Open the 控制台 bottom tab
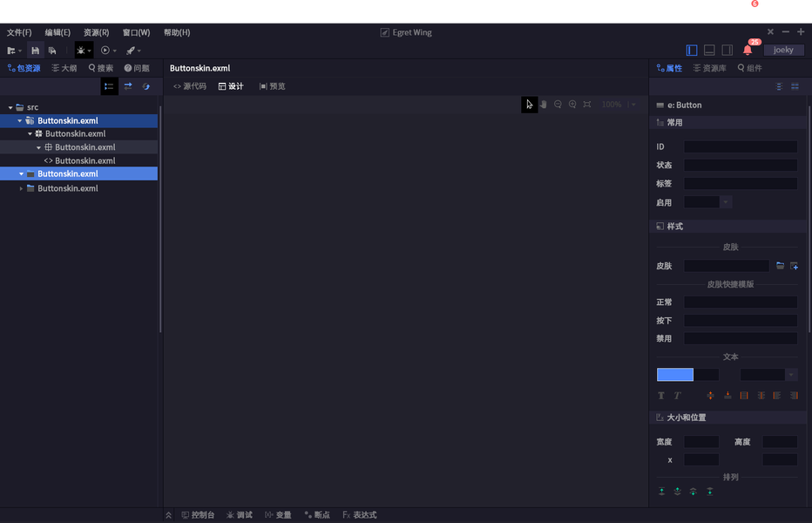Viewport: 812px width, 523px height. pyautogui.click(x=198, y=514)
